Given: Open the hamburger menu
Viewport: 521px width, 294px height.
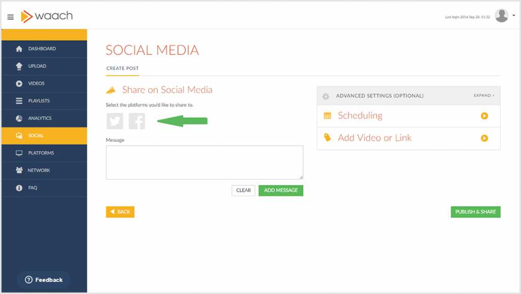Looking at the screenshot, I should point(10,17).
